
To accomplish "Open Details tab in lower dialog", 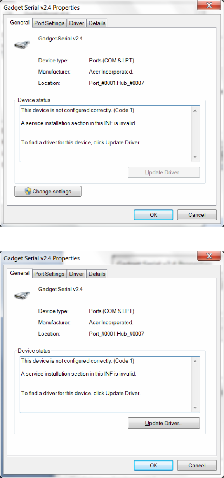I will point(97,274).
